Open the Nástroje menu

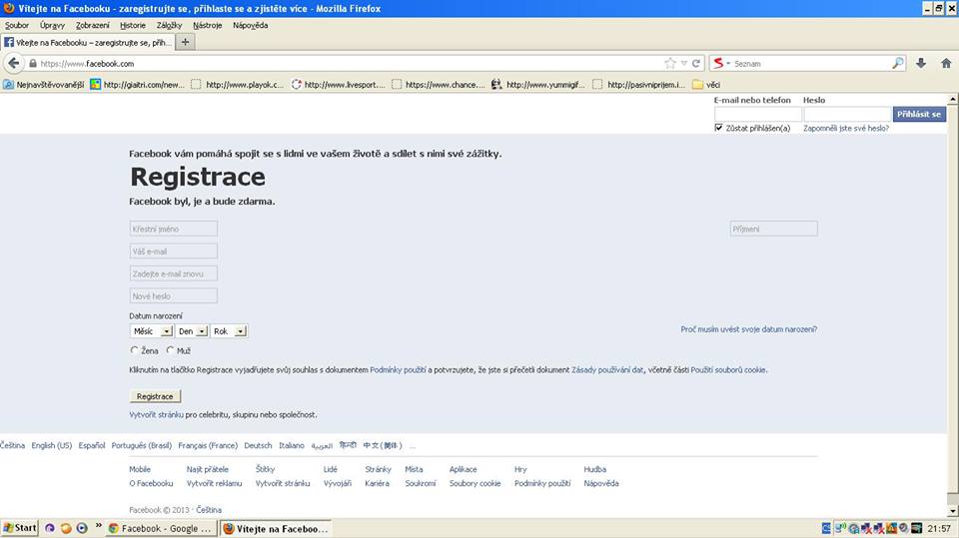tap(208, 25)
